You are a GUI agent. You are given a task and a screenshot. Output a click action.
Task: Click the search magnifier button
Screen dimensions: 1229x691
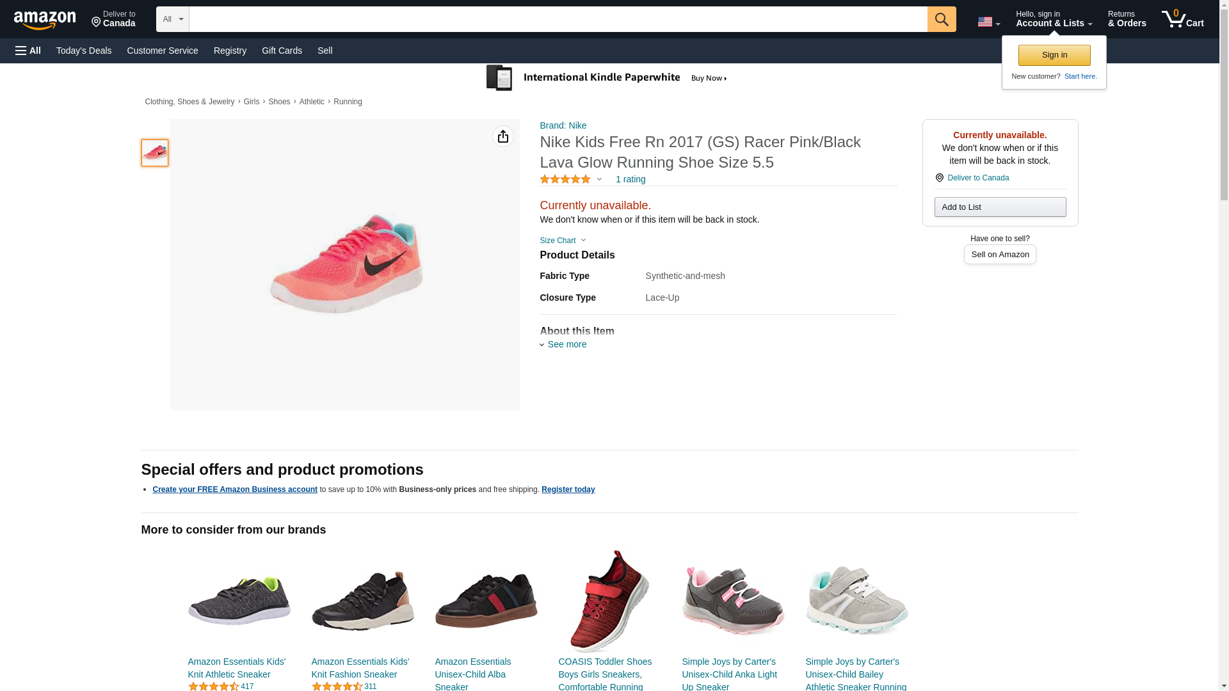tap(942, 19)
